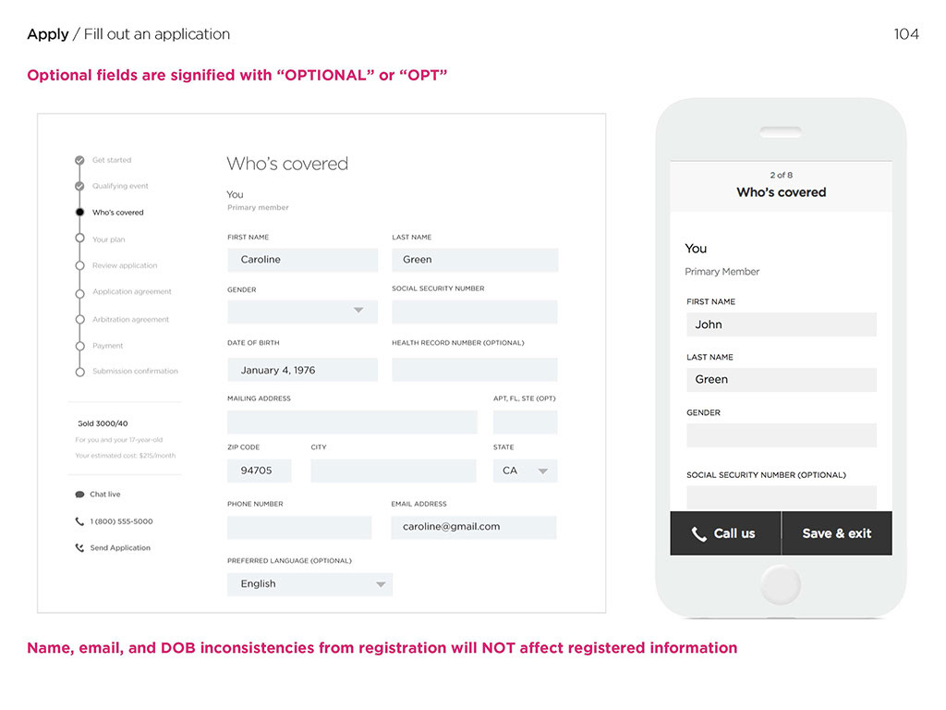Go to Arbitration agreement step
946x710 pixels.
(x=131, y=319)
